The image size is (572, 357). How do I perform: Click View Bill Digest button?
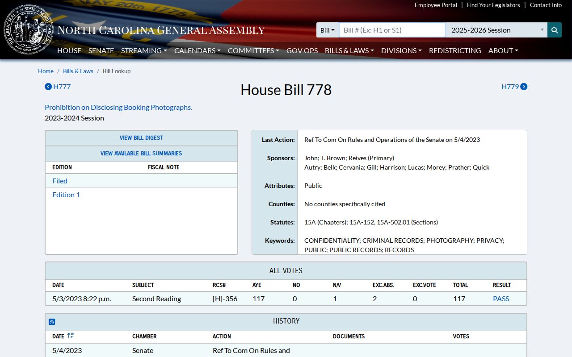pos(141,138)
